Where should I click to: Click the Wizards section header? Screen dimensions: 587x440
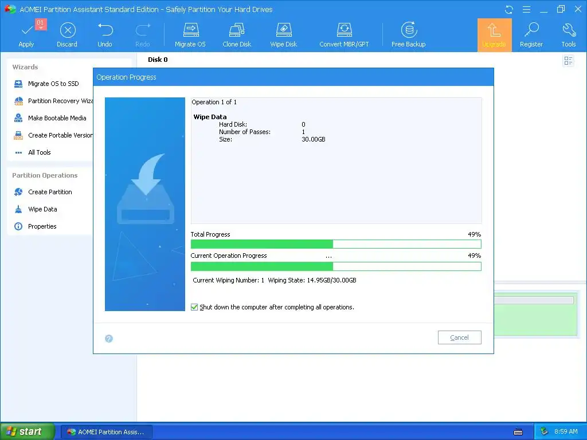tap(25, 67)
